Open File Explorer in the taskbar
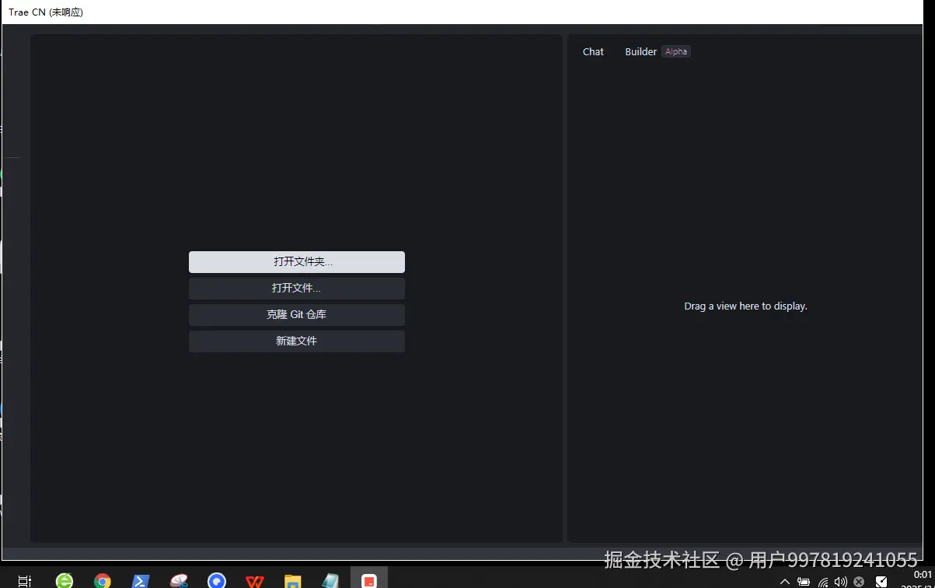This screenshot has height=588, width=935. coord(292,580)
